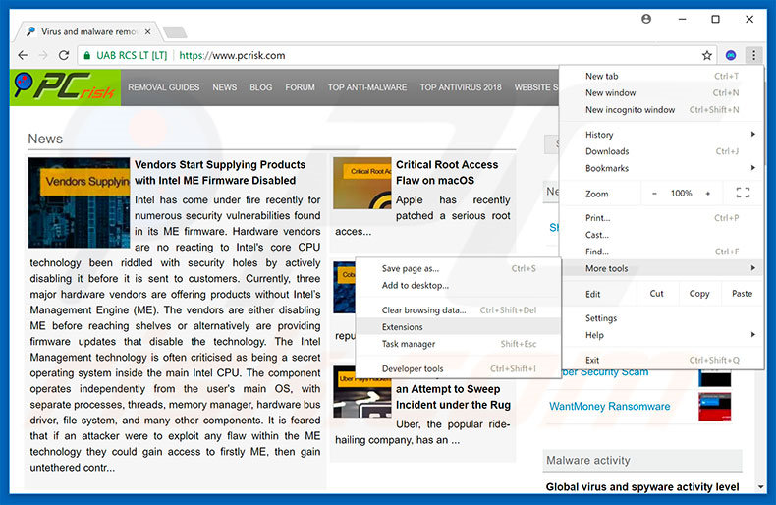Click the WantMoney Ransomware thumbnail image
776x505 pixels.
pos(715,407)
